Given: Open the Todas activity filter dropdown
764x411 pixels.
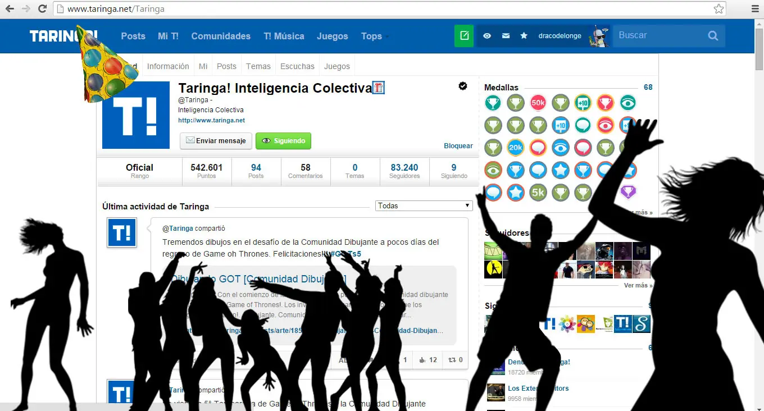Looking at the screenshot, I should (x=424, y=206).
